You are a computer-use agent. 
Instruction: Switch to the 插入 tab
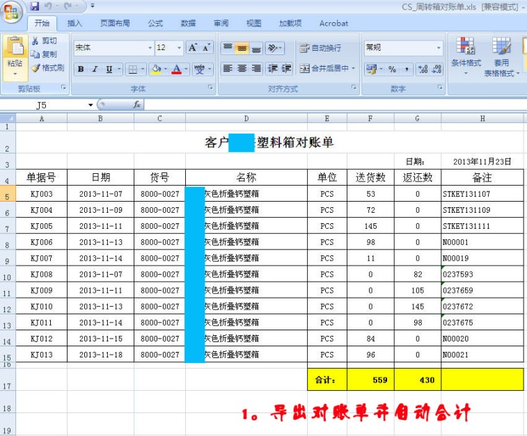74,23
